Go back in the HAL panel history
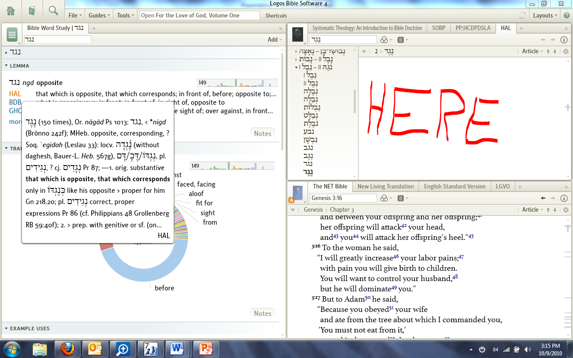 coord(543,39)
